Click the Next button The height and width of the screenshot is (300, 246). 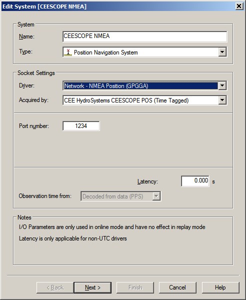(x=92, y=287)
